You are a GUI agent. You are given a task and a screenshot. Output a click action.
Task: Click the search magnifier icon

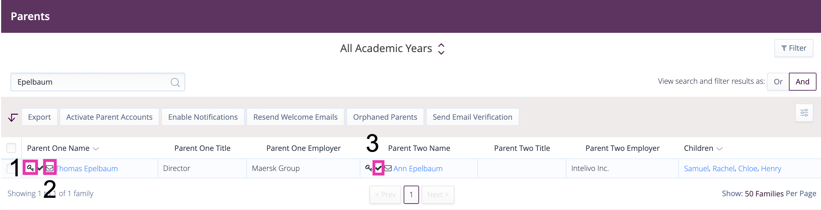click(175, 82)
